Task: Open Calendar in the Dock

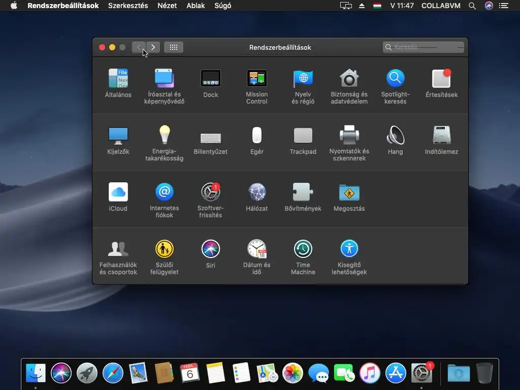Action: click(190, 373)
